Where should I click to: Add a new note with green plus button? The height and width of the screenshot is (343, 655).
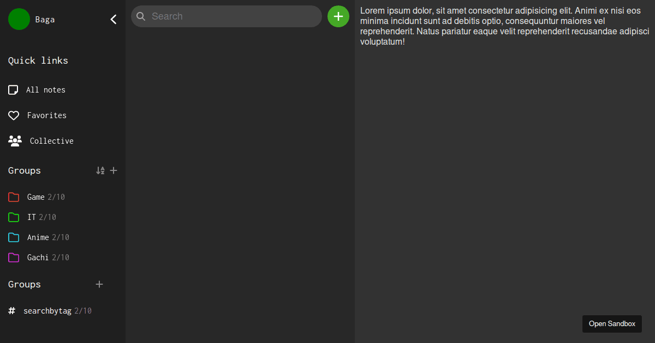tap(338, 16)
